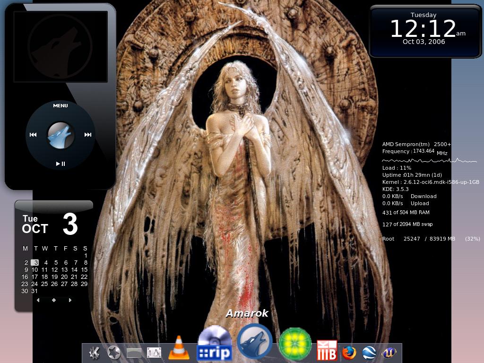Click 'AMD Sempron(tm) 2500+' text

[417, 144]
